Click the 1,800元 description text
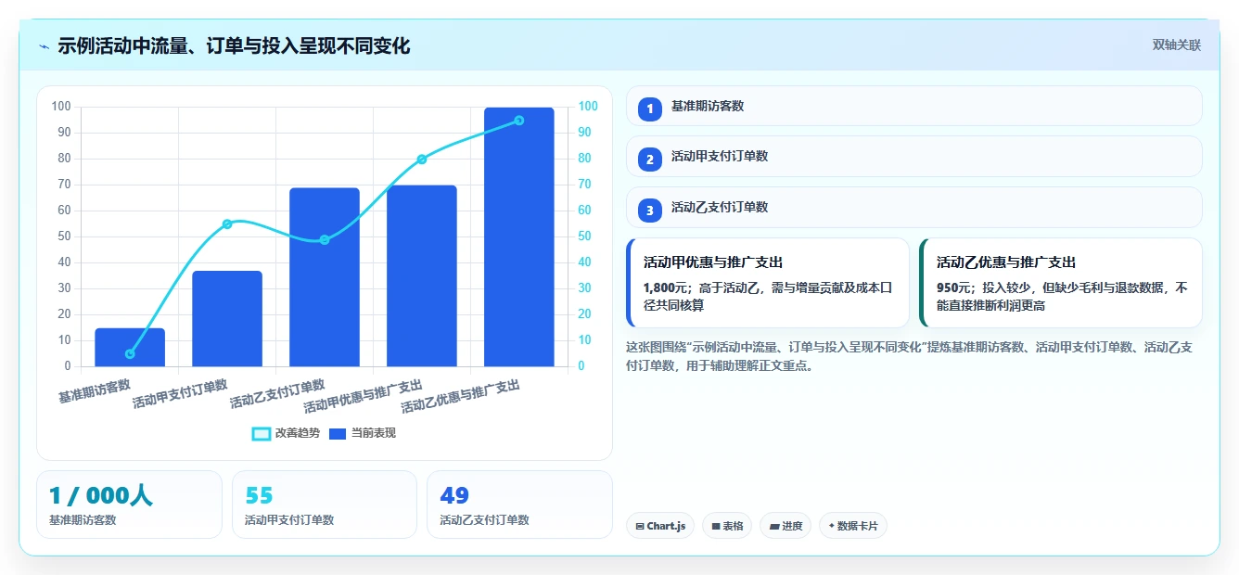The width and height of the screenshot is (1239, 575). tap(768, 297)
